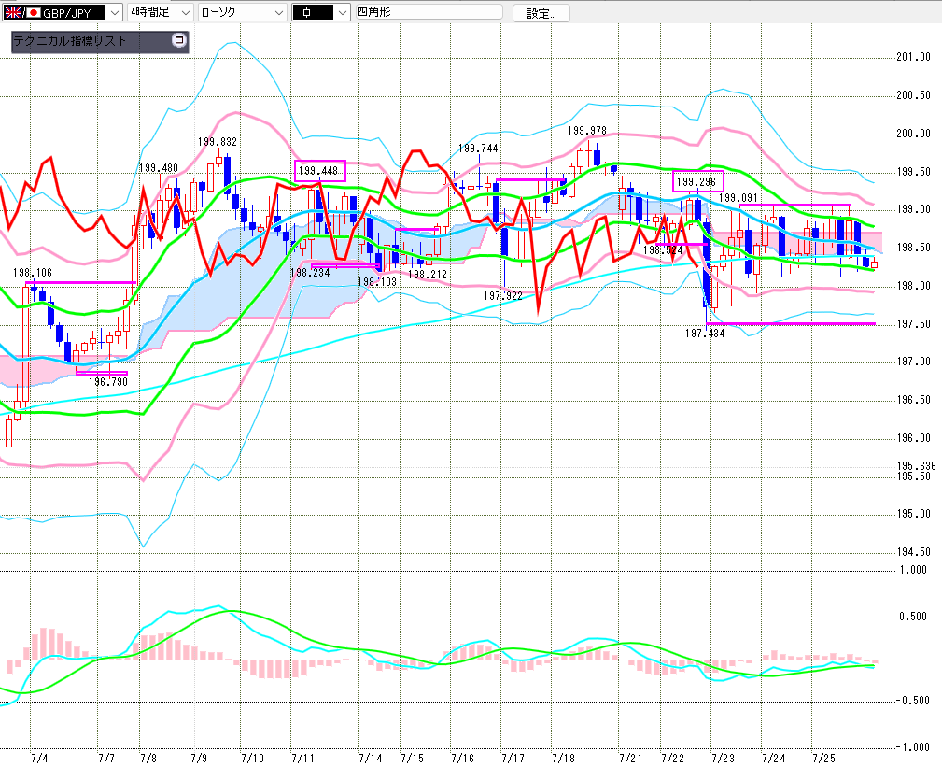Click the 195.636 price axis label
Viewport: 942px width, 767px height.
(x=916, y=466)
